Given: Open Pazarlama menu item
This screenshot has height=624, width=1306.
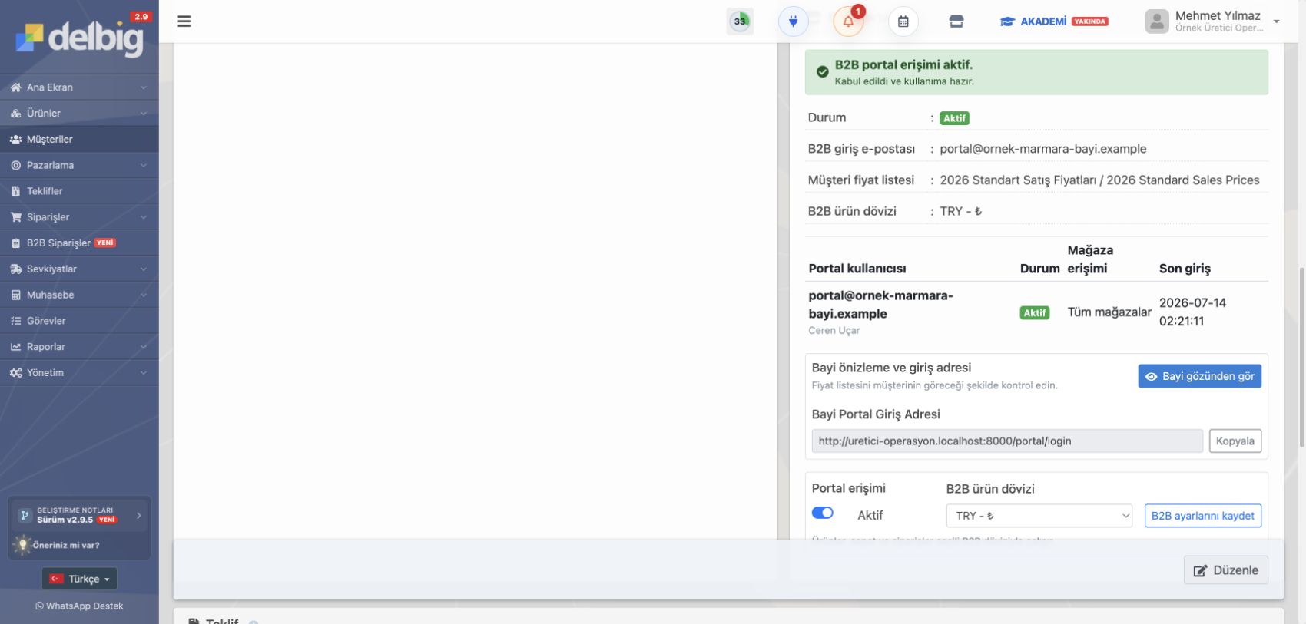Looking at the screenshot, I should (79, 165).
